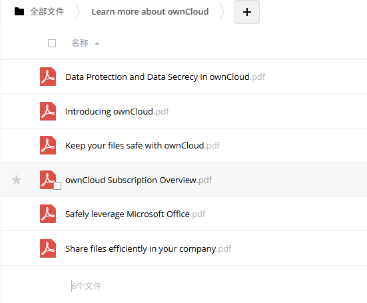Open Safely leverage Microsoft Office.pdf name
The width and height of the screenshot is (367, 303).
135,214
